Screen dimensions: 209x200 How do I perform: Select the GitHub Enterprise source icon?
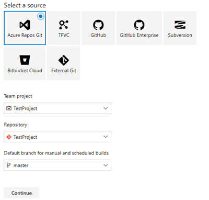(139, 25)
